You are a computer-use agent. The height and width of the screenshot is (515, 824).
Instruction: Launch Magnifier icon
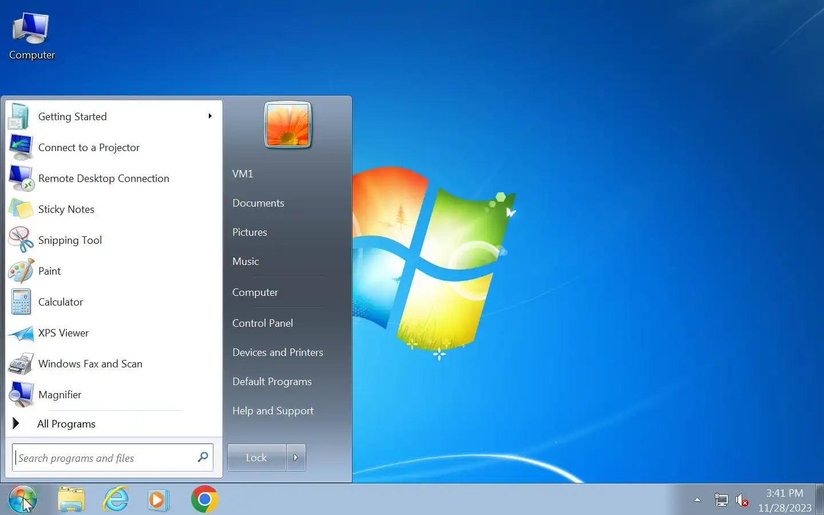coord(21,395)
